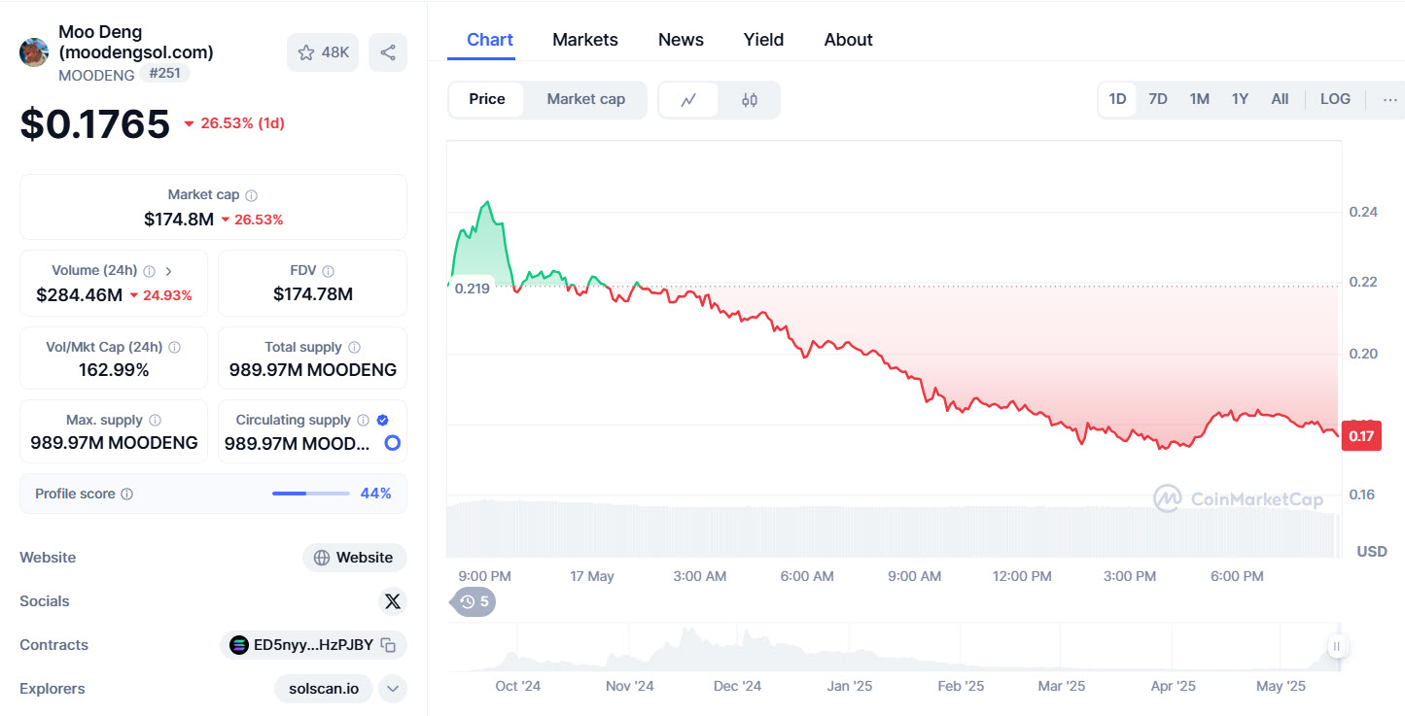Select 1D time range
1405x716 pixels.
click(x=1117, y=99)
